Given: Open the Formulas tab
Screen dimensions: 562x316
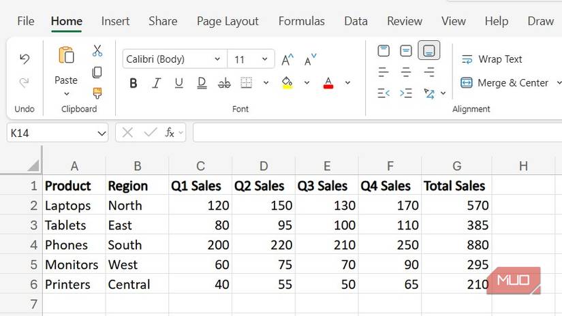Looking at the screenshot, I should tap(302, 21).
